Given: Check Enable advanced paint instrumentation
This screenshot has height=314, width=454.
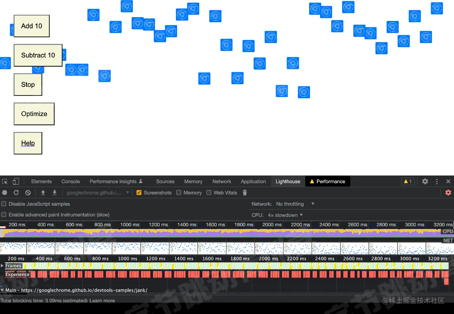Looking at the screenshot, I should [4, 215].
